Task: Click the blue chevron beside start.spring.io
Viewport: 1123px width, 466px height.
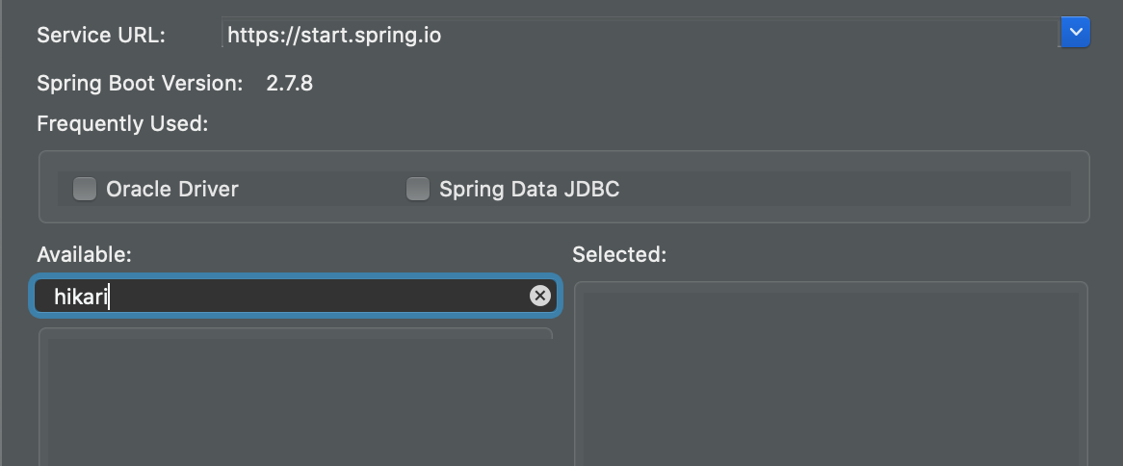Action: (x=1075, y=32)
